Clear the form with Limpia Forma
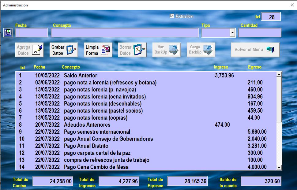The width and height of the screenshot is (297, 190). click(98, 50)
